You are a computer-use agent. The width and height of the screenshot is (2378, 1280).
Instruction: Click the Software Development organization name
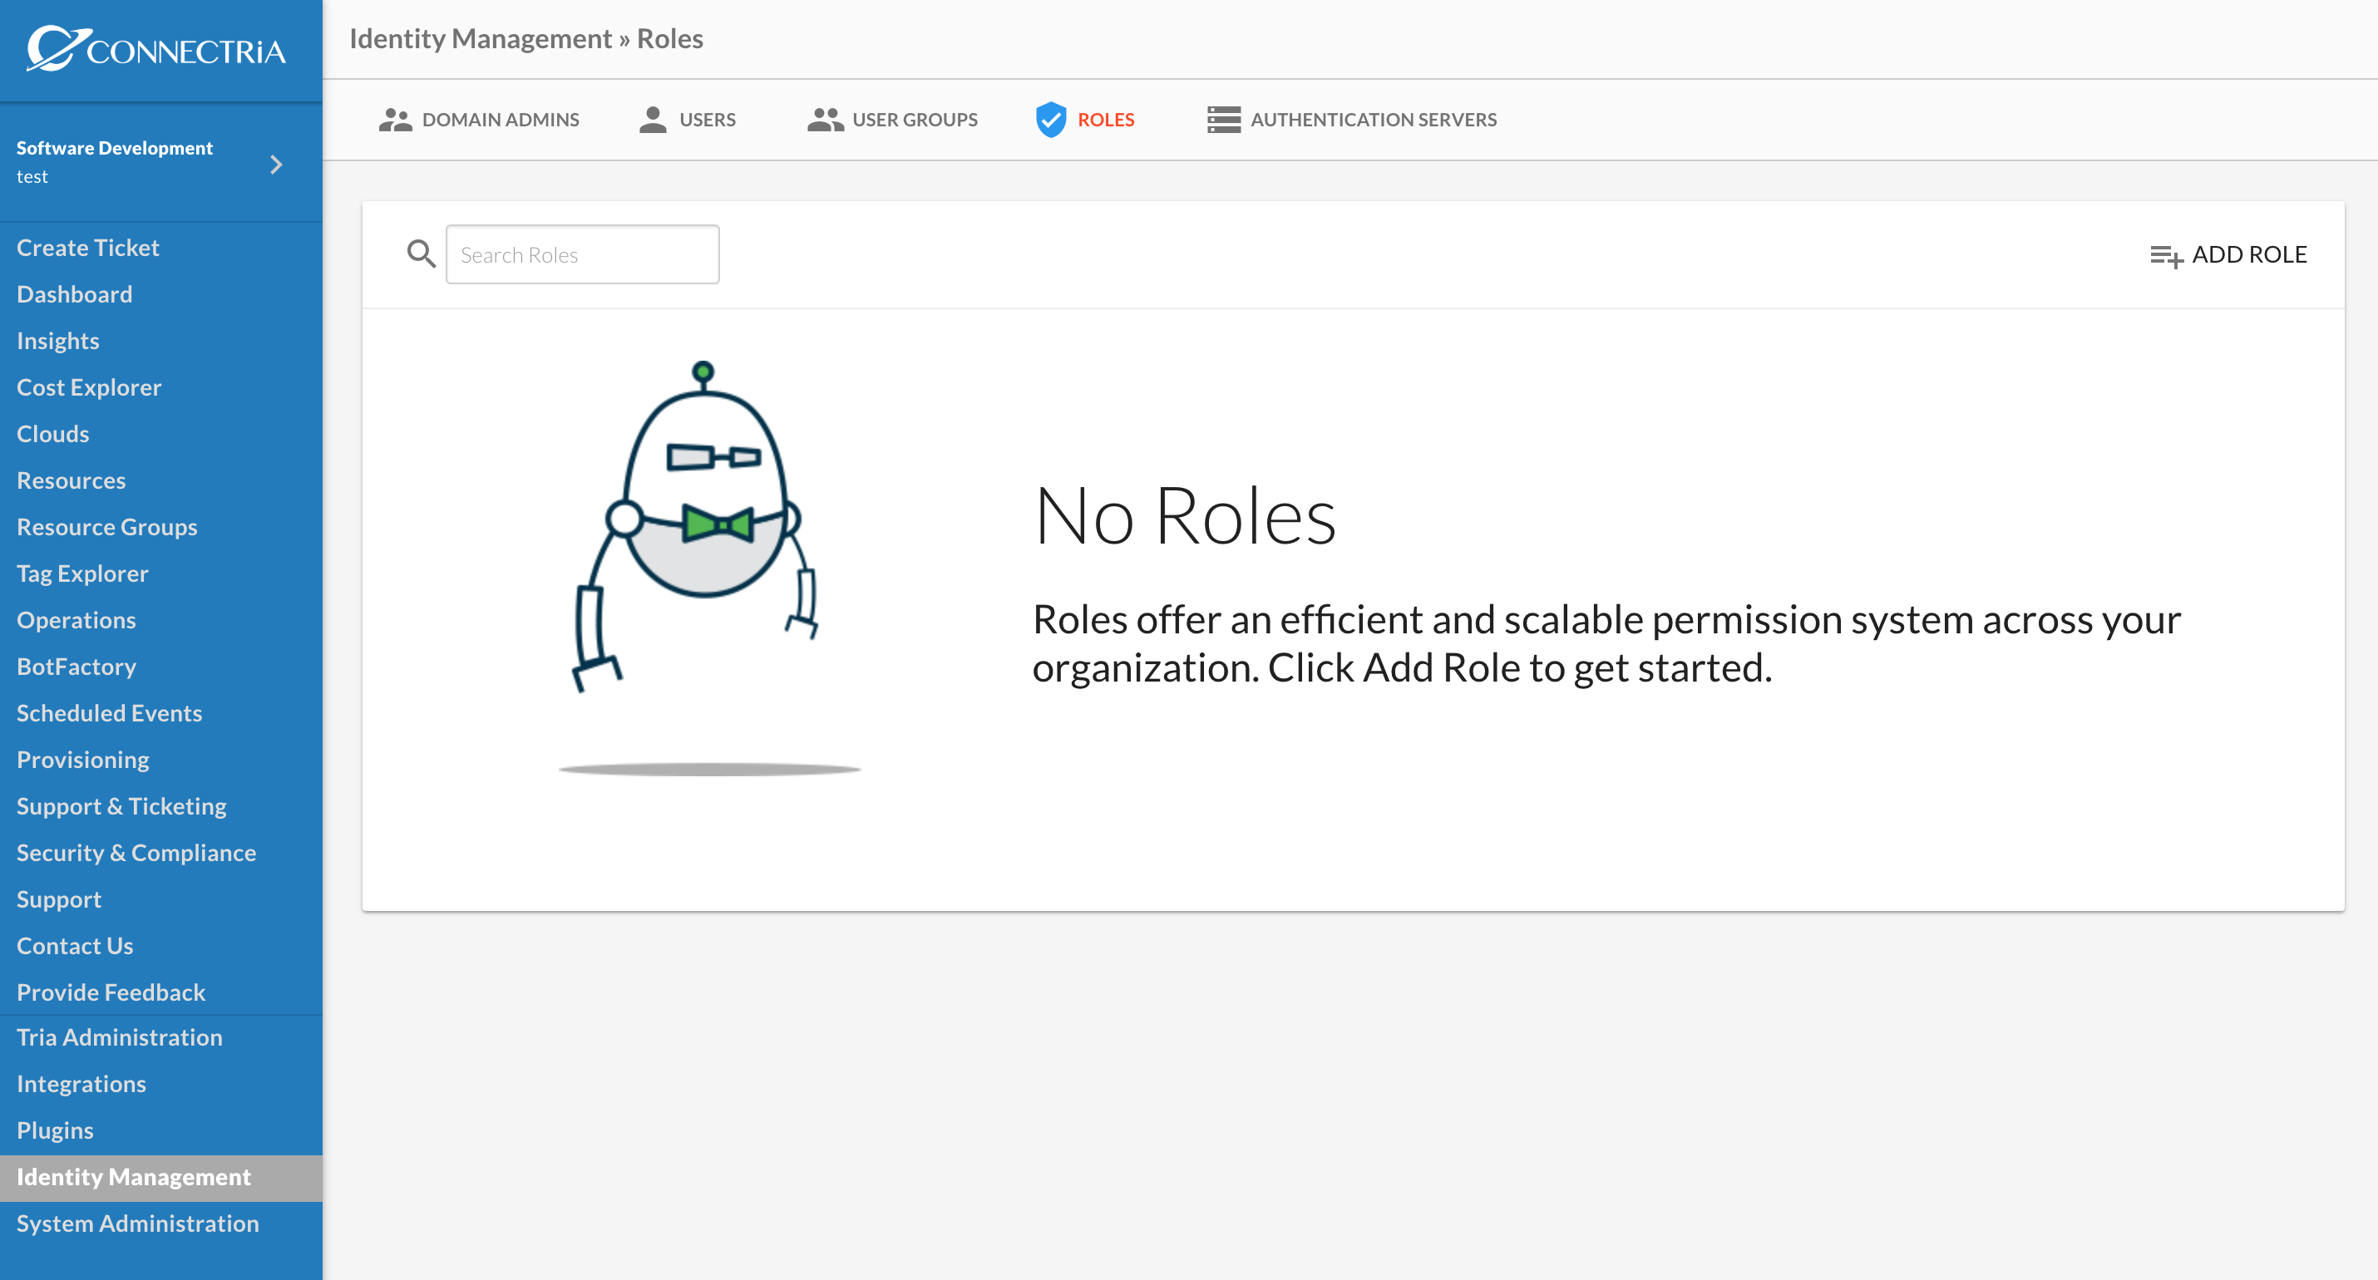(115, 148)
